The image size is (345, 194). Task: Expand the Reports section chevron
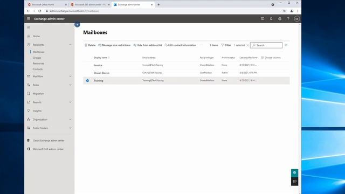(x=70, y=102)
